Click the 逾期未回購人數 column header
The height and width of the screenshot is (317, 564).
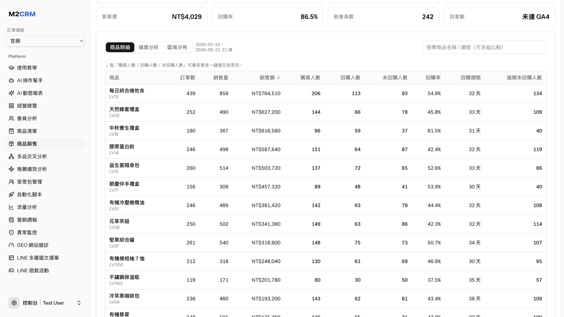[524, 77]
